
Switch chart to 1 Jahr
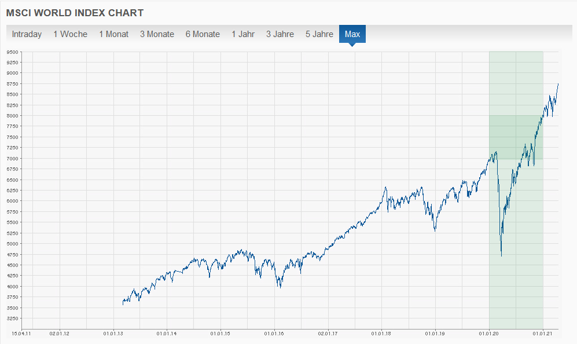point(243,34)
